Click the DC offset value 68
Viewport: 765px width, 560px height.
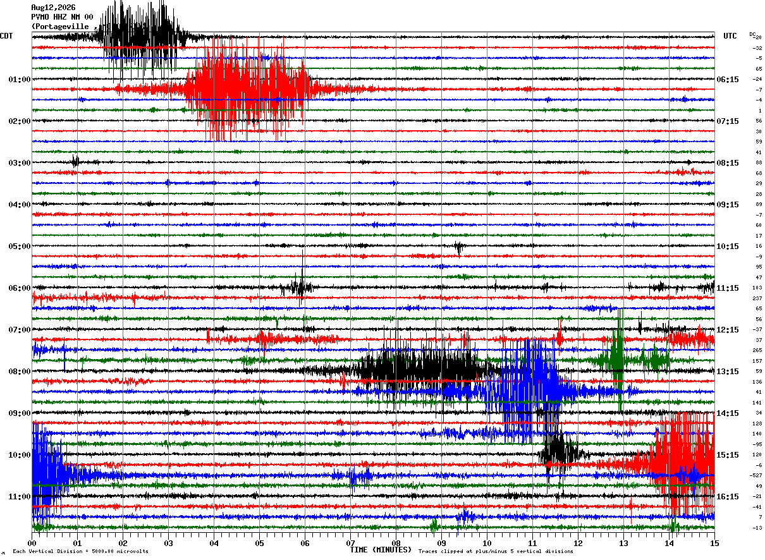click(759, 173)
